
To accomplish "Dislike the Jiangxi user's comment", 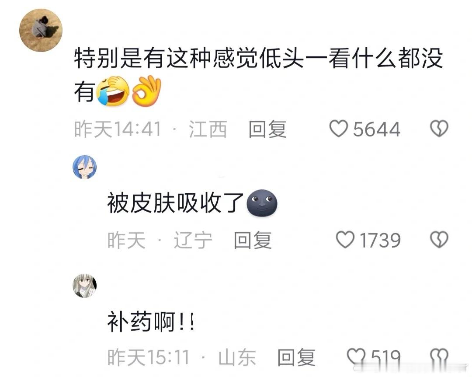I will pyautogui.click(x=439, y=129).
